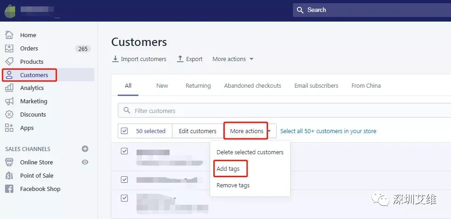Screen dimensions: 451x219
Task: Click the Customers page heading
Action: (139, 42)
